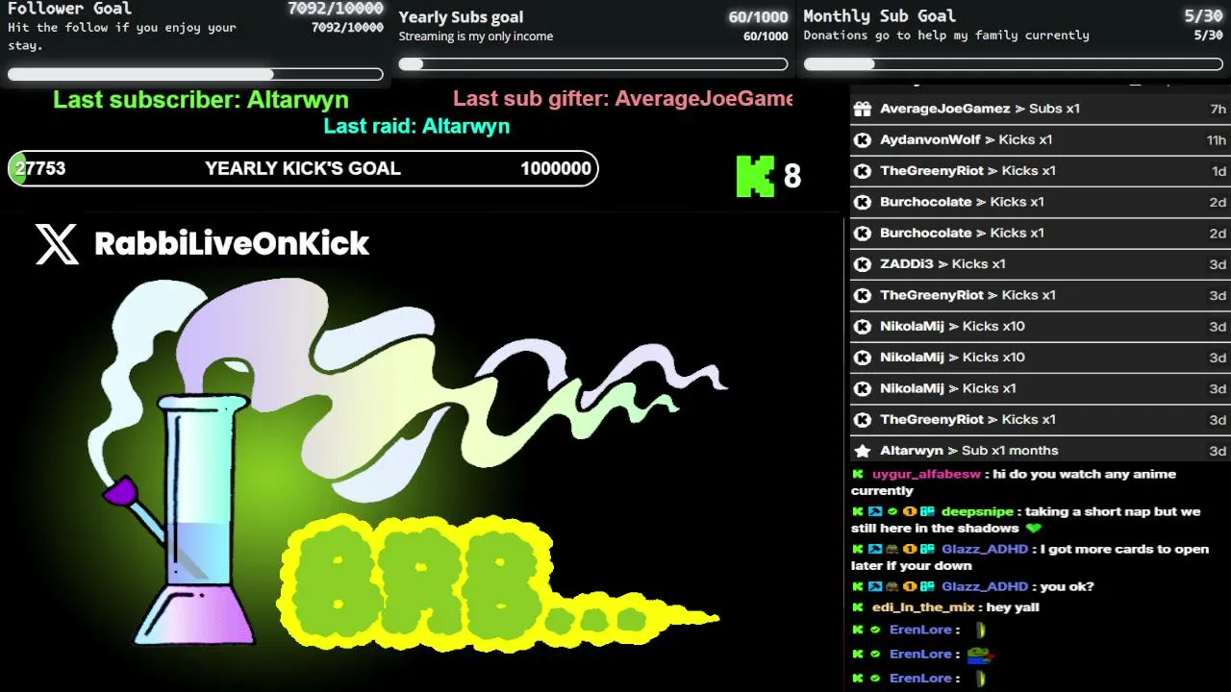
Task: Click the number 8 beside Kick logo
Action: (x=792, y=176)
